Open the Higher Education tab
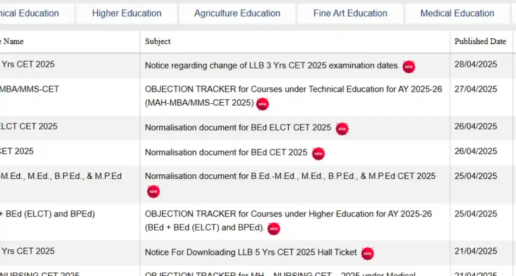 (x=126, y=14)
